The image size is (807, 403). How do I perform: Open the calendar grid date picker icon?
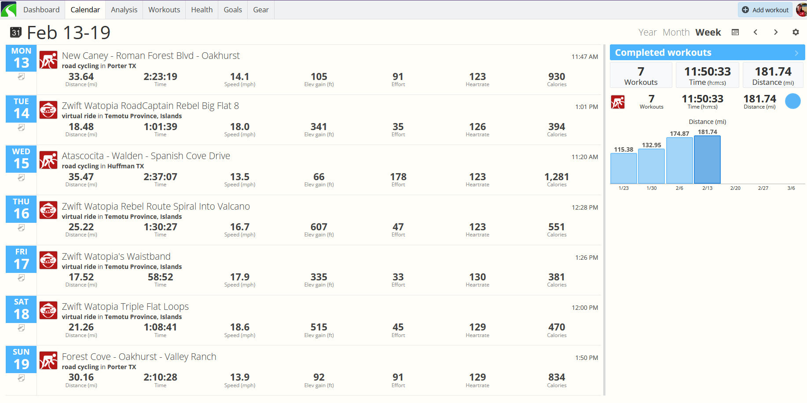pyautogui.click(x=735, y=33)
